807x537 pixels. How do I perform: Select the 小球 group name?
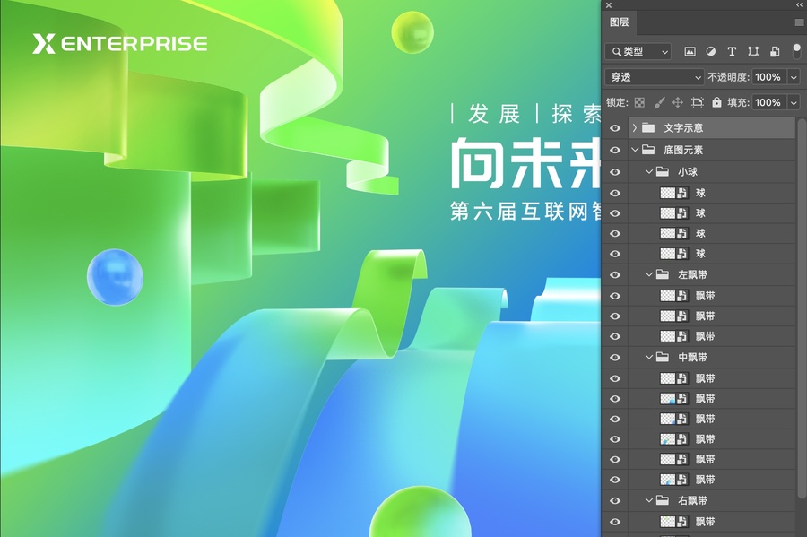tap(687, 172)
